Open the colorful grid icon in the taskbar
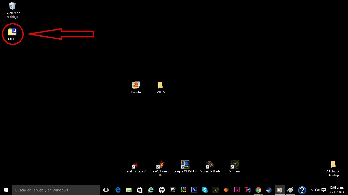348x195 pixels. pyautogui.click(x=183, y=190)
